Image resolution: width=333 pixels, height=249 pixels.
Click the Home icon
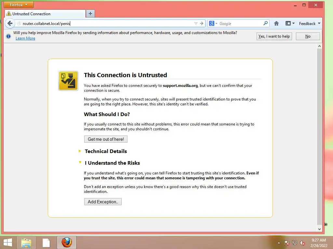276,23
